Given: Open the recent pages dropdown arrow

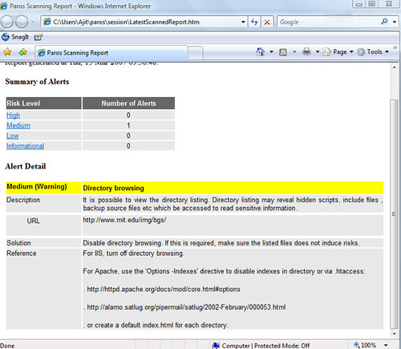Looking at the screenshot, I should [33, 22].
